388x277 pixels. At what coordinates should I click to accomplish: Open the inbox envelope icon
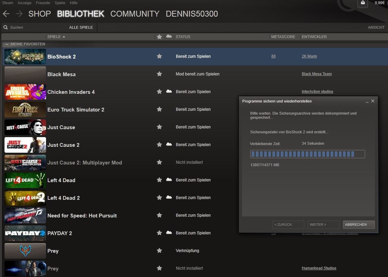coord(363,3)
